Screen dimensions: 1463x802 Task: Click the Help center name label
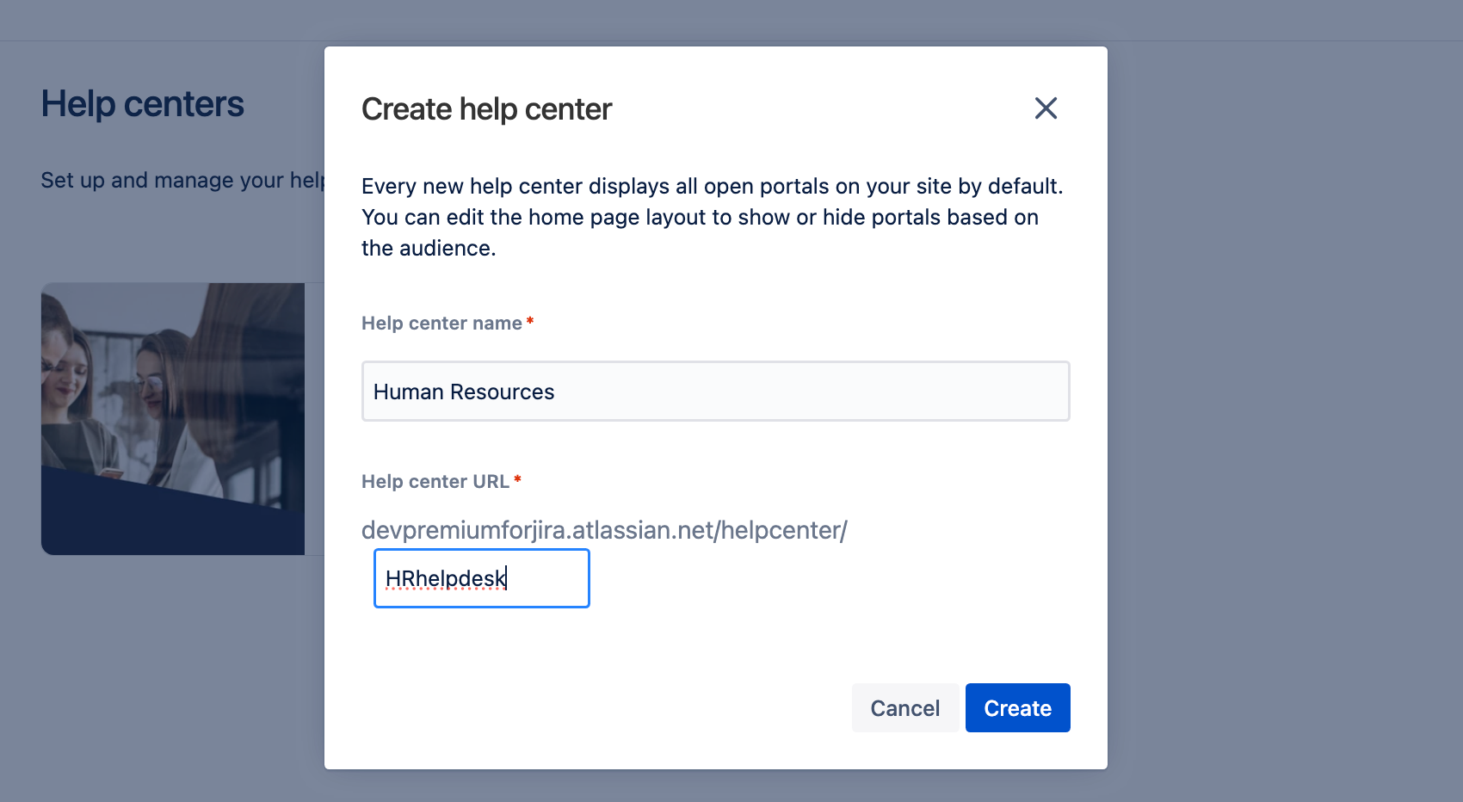[x=441, y=324]
